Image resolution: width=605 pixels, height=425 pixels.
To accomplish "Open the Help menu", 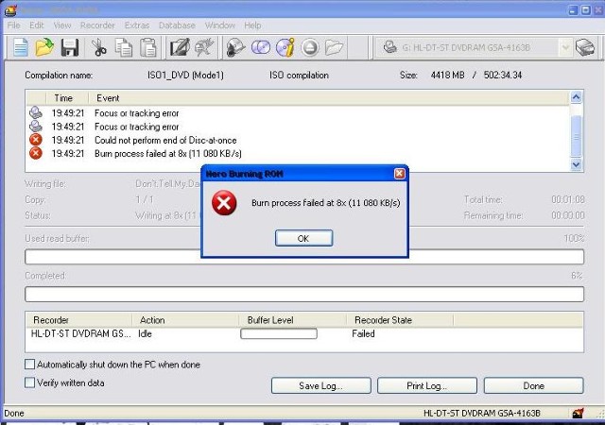I will coord(252,25).
